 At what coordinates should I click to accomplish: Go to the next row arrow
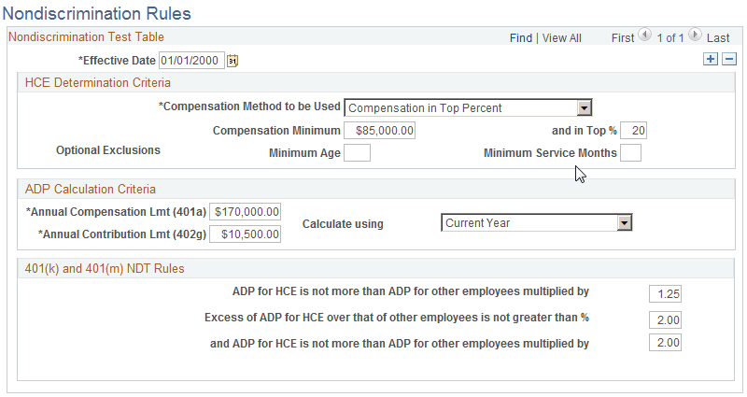point(696,36)
